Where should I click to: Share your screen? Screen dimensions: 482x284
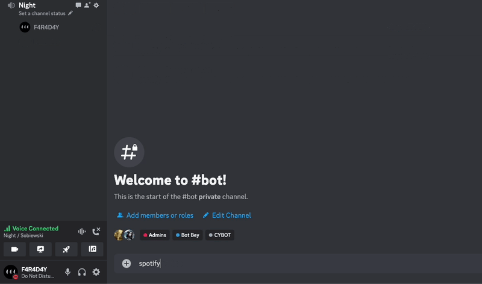pos(40,249)
